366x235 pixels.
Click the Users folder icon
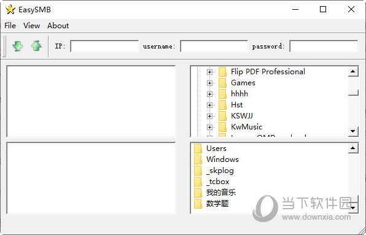coord(198,148)
